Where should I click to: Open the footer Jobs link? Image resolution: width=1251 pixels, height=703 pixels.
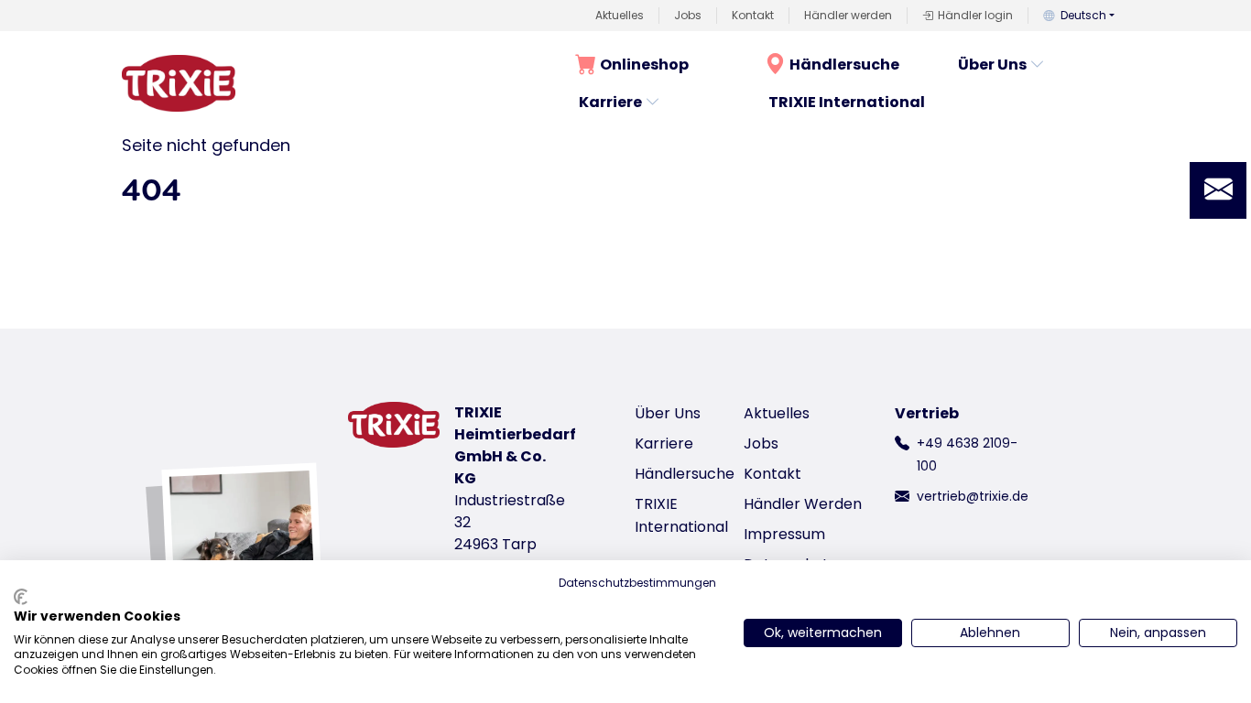point(761,443)
